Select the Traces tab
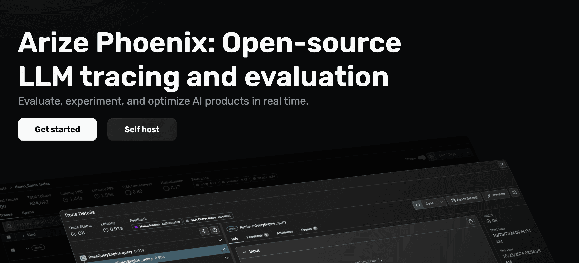This screenshot has width=579, height=263. (6, 215)
